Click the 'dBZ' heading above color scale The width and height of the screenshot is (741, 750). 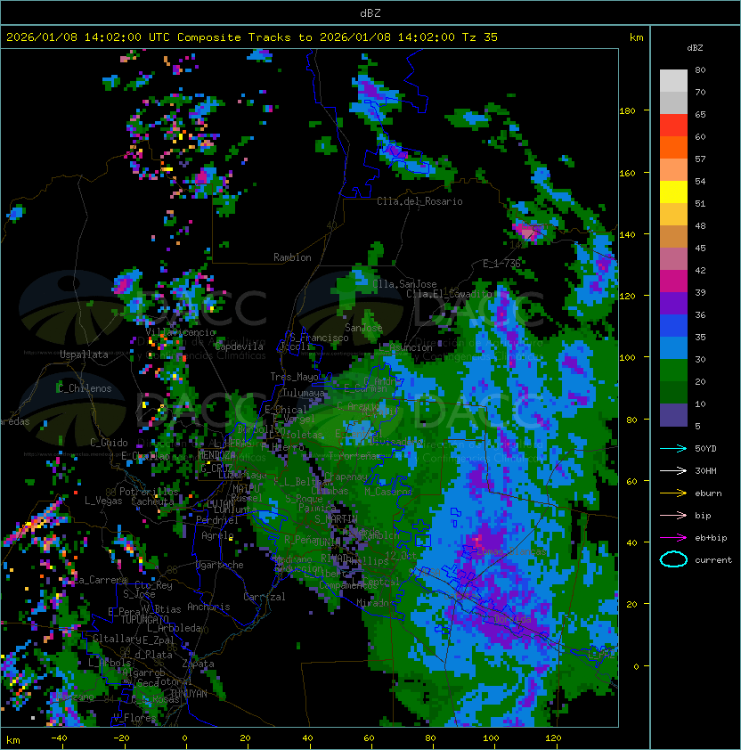[695, 48]
